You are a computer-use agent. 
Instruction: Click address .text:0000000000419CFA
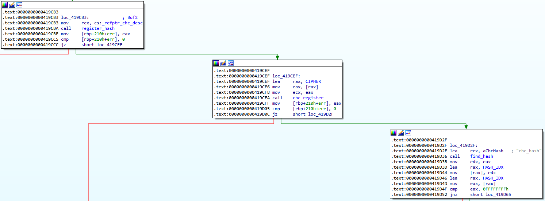point(242,98)
